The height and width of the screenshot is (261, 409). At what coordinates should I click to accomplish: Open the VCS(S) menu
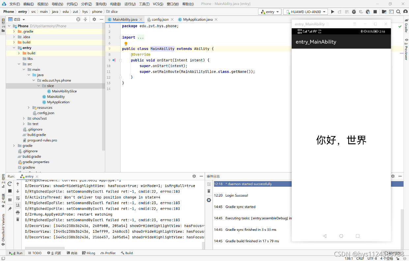pyautogui.click(x=158, y=4)
